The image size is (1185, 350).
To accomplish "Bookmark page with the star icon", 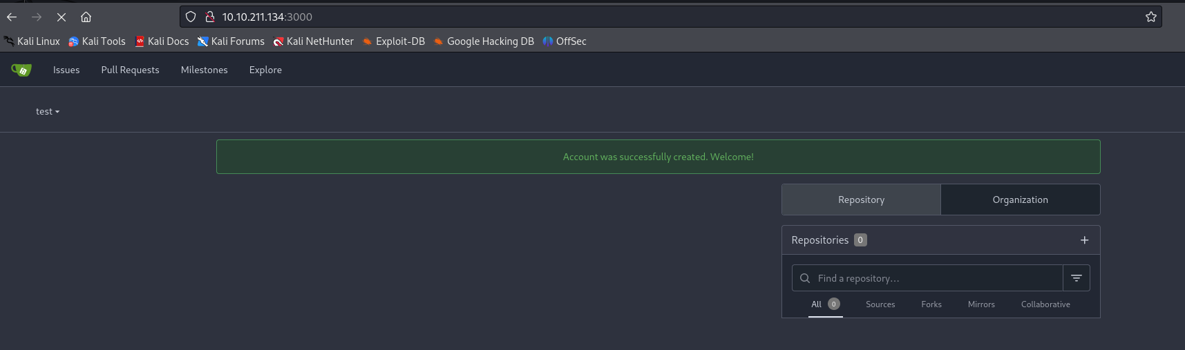I will [x=1150, y=17].
